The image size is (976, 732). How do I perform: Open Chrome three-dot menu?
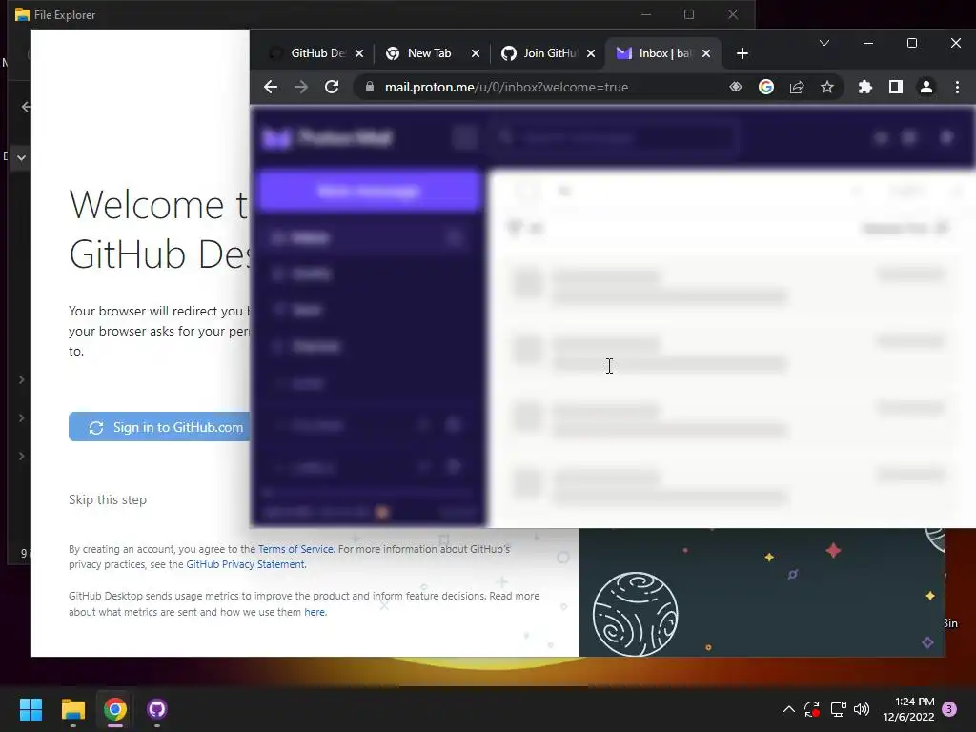coord(957,87)
